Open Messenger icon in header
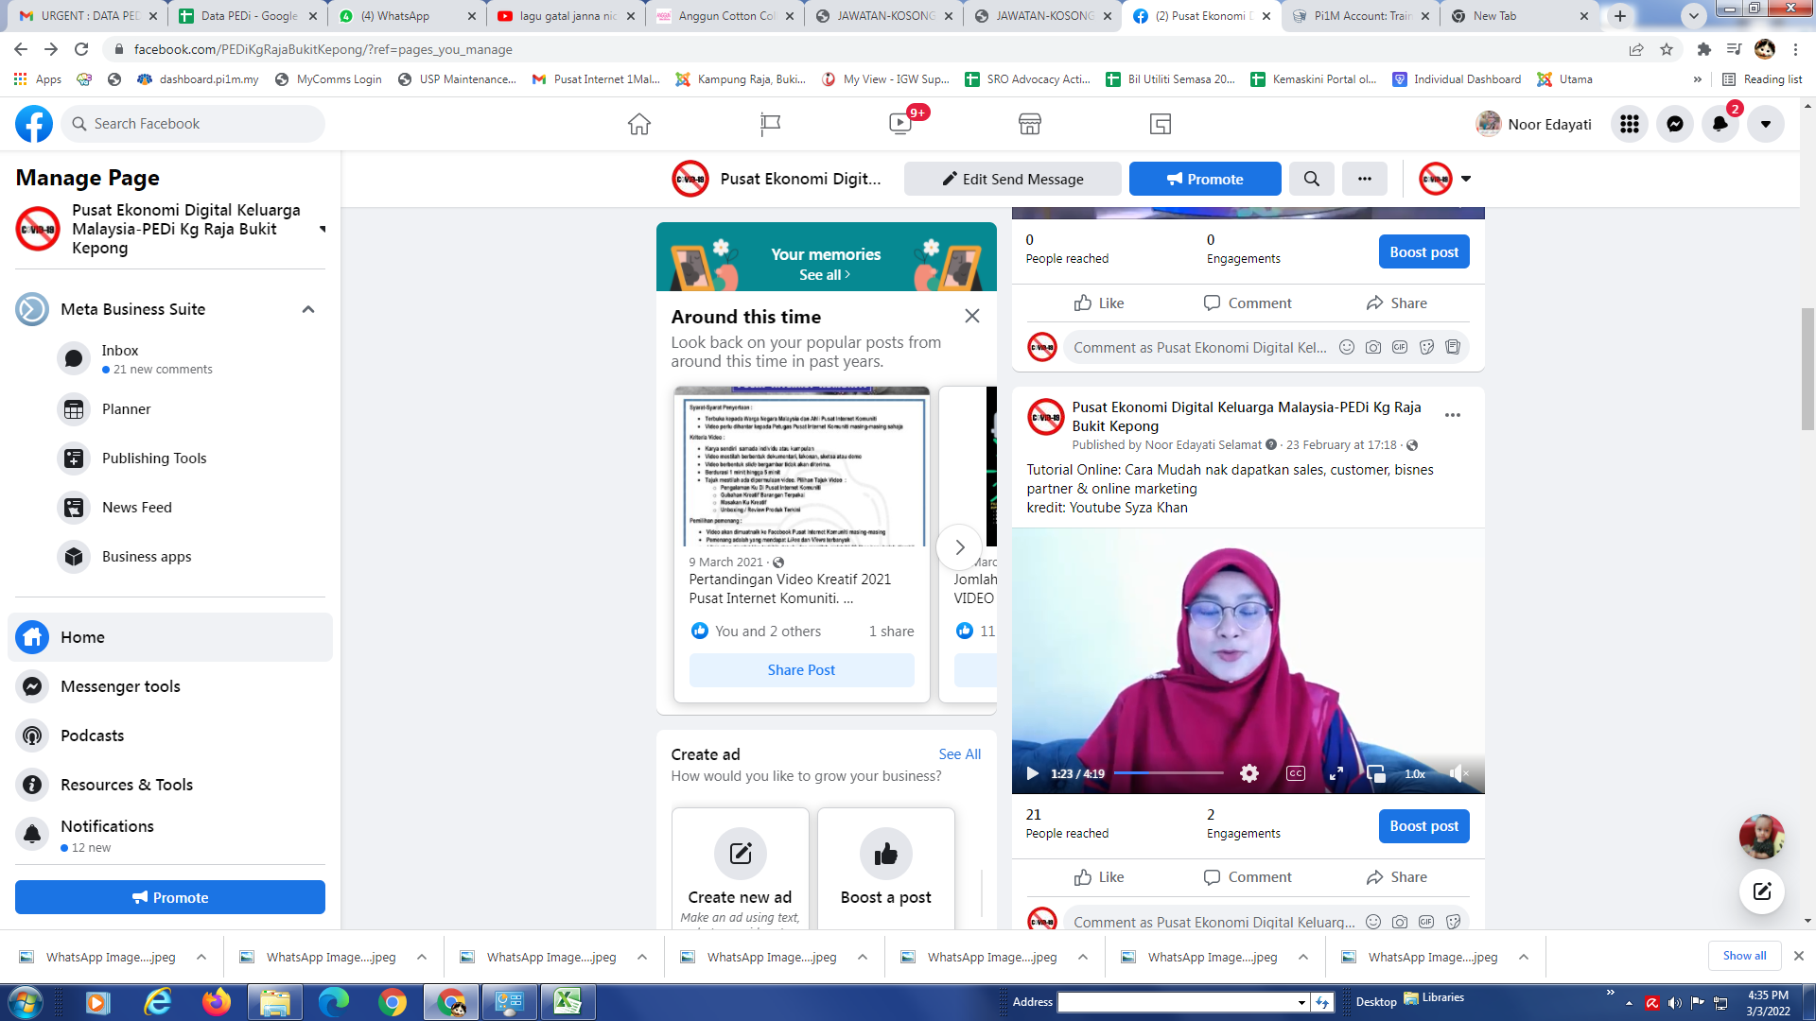Image resolution: width=1816 pixels, height=1021 pixels. point(1674,124)
